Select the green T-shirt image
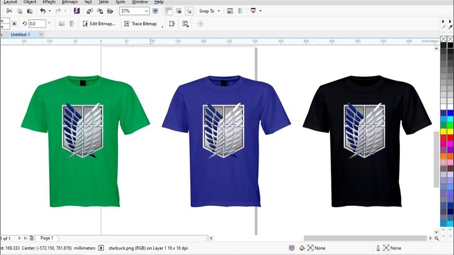This screenshot has height=255, width=454. (x=85, y=141)
